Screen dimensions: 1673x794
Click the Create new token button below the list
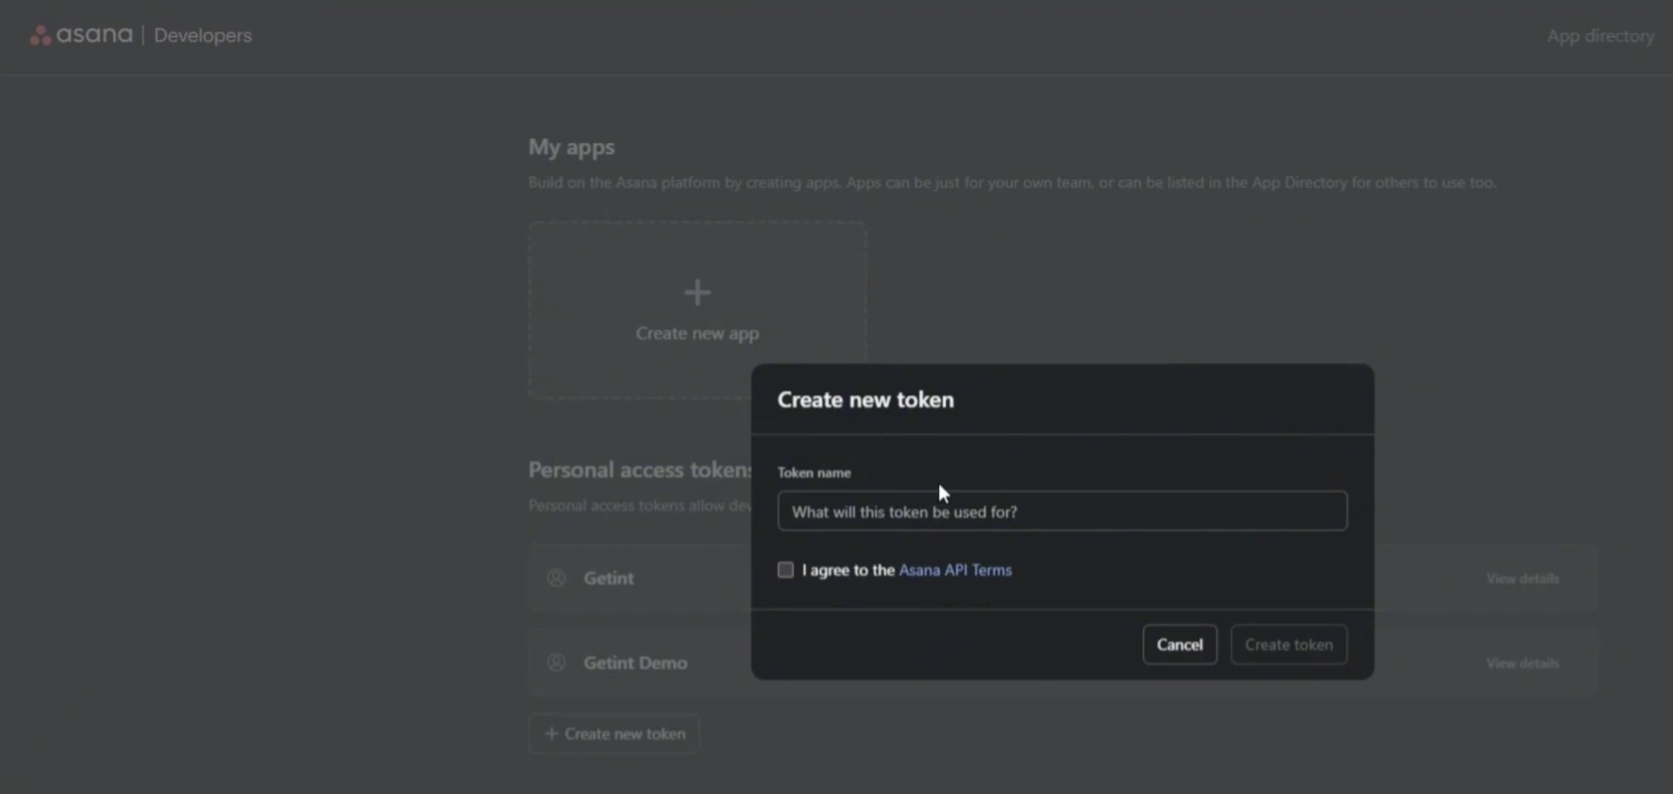tap(614, 734)
